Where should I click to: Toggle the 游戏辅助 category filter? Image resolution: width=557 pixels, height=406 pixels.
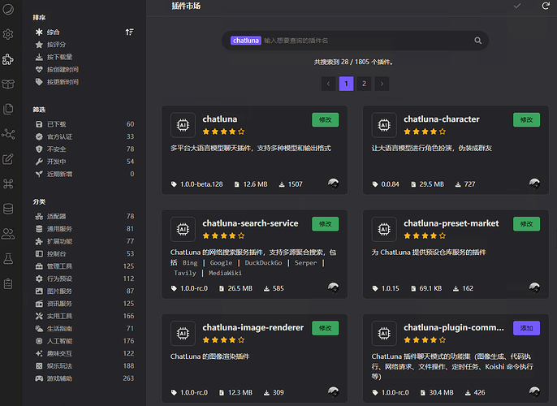pyautogui.click(x=84, y=378)
